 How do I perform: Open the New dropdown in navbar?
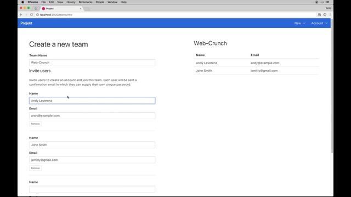pos(300,23)
